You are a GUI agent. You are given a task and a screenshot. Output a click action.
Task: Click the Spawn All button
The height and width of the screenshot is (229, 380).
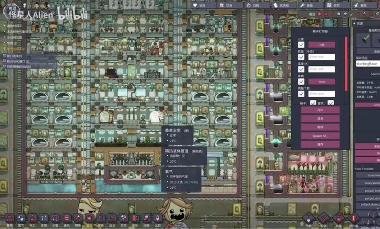(320, 136)
